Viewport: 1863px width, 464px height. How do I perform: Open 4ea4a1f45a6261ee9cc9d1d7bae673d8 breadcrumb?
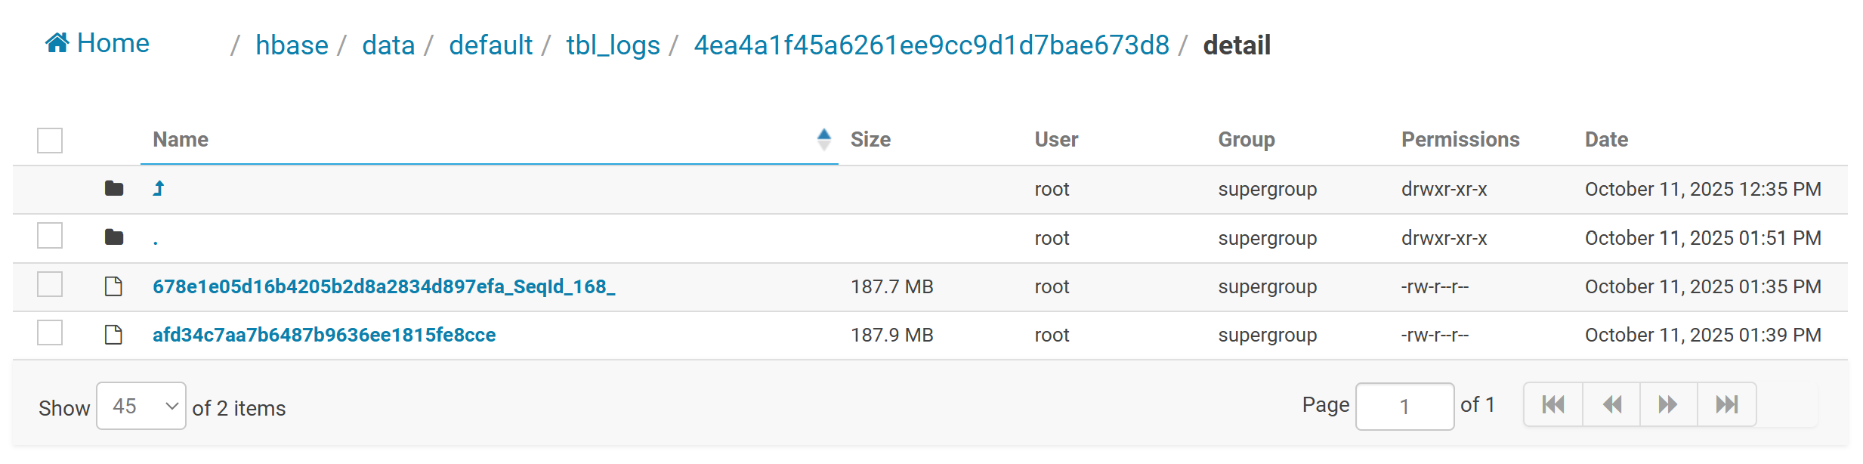(931, 45)
